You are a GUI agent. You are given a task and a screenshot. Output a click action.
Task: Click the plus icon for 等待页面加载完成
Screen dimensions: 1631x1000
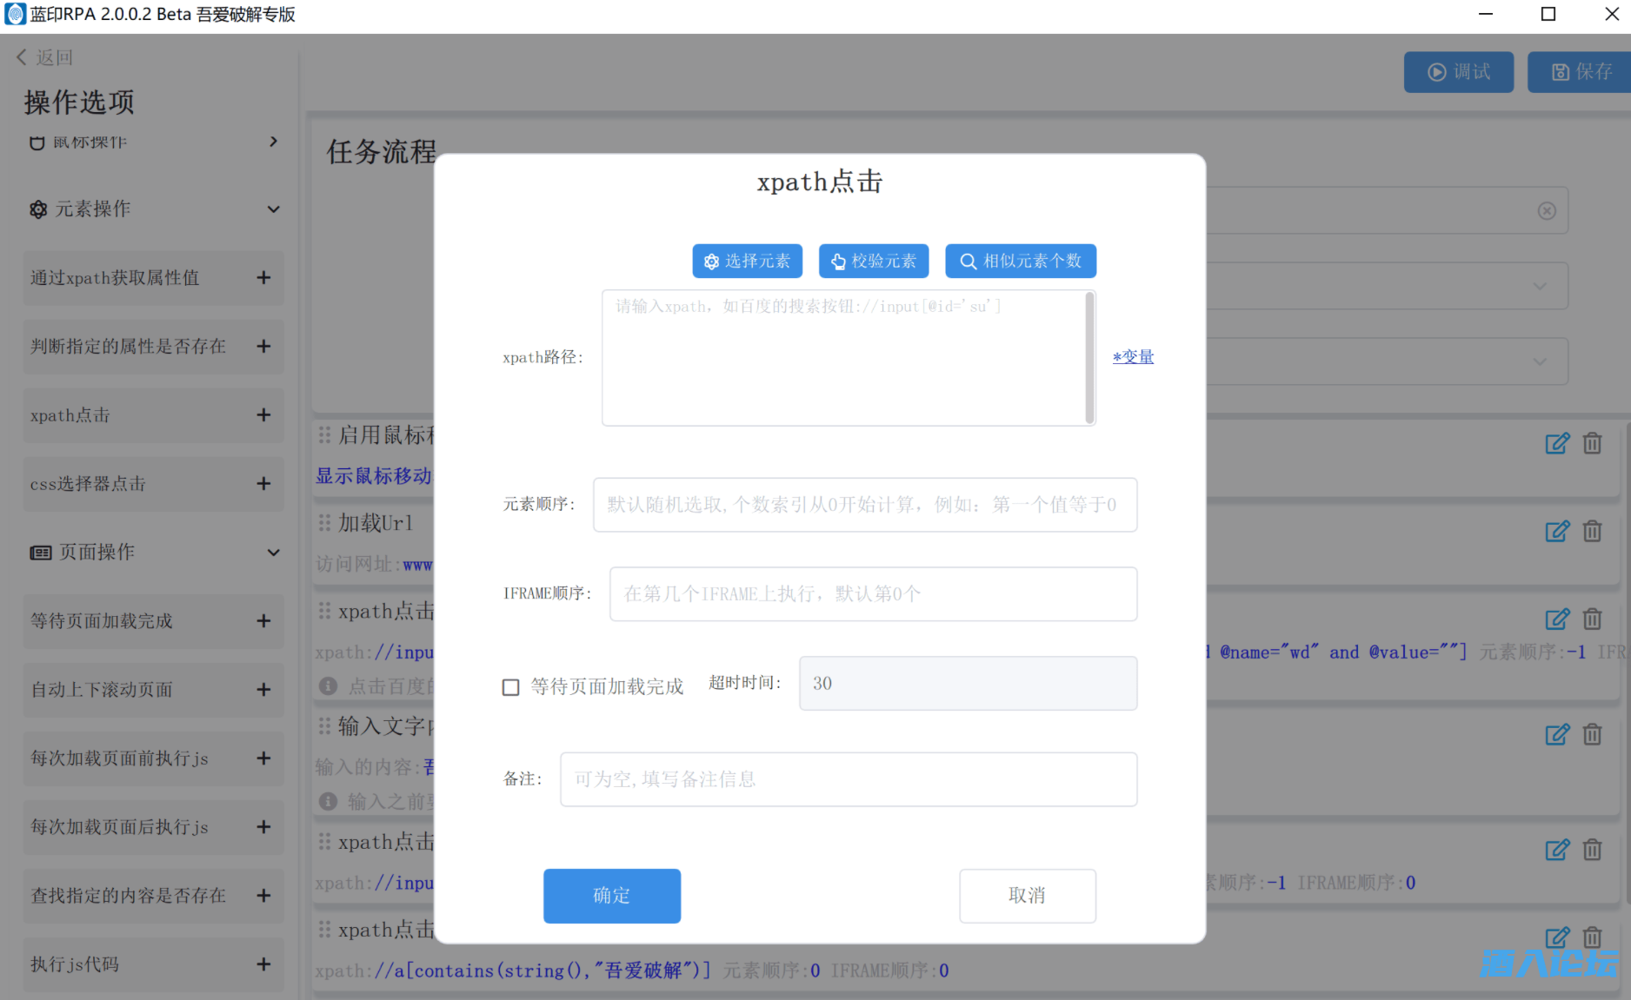[263, 621]
